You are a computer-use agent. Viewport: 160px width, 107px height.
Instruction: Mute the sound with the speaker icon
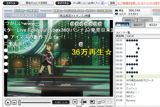coord(75,102)
